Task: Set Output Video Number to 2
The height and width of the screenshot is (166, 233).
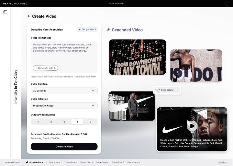Action: pos(51,122)
